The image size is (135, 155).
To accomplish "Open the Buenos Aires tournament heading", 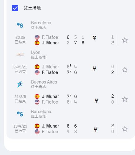I will pos(44,82).
